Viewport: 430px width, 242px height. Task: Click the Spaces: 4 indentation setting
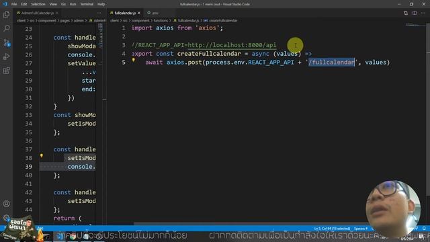(x=361, y=229)
